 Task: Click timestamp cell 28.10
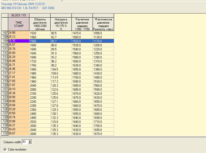point(19,89)
